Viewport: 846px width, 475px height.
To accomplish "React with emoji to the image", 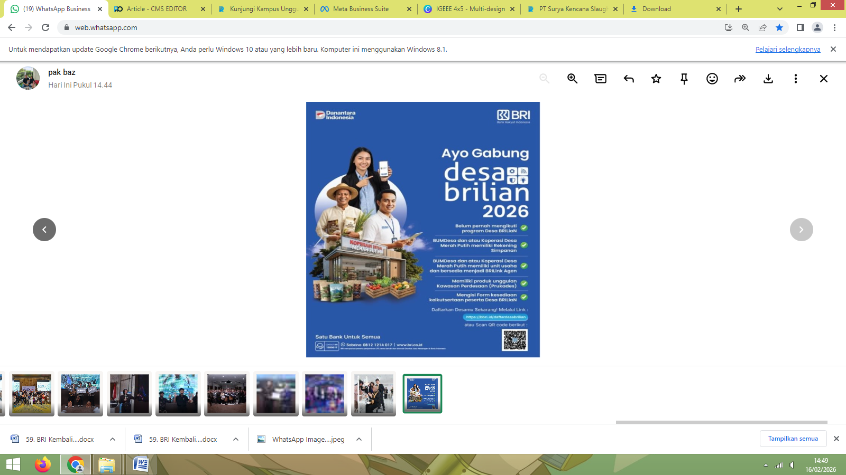I will [x=712, y=79].
